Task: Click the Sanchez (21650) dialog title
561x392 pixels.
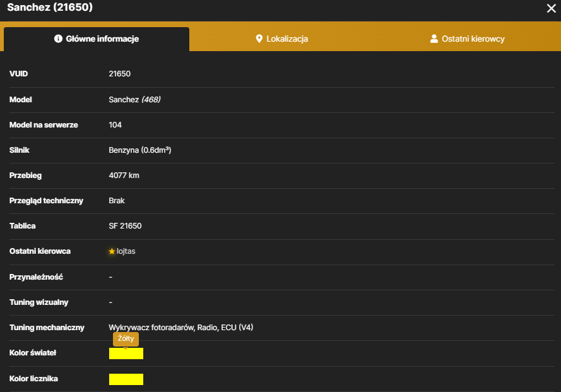Action: pyautogui.click(x=50, y=7)
